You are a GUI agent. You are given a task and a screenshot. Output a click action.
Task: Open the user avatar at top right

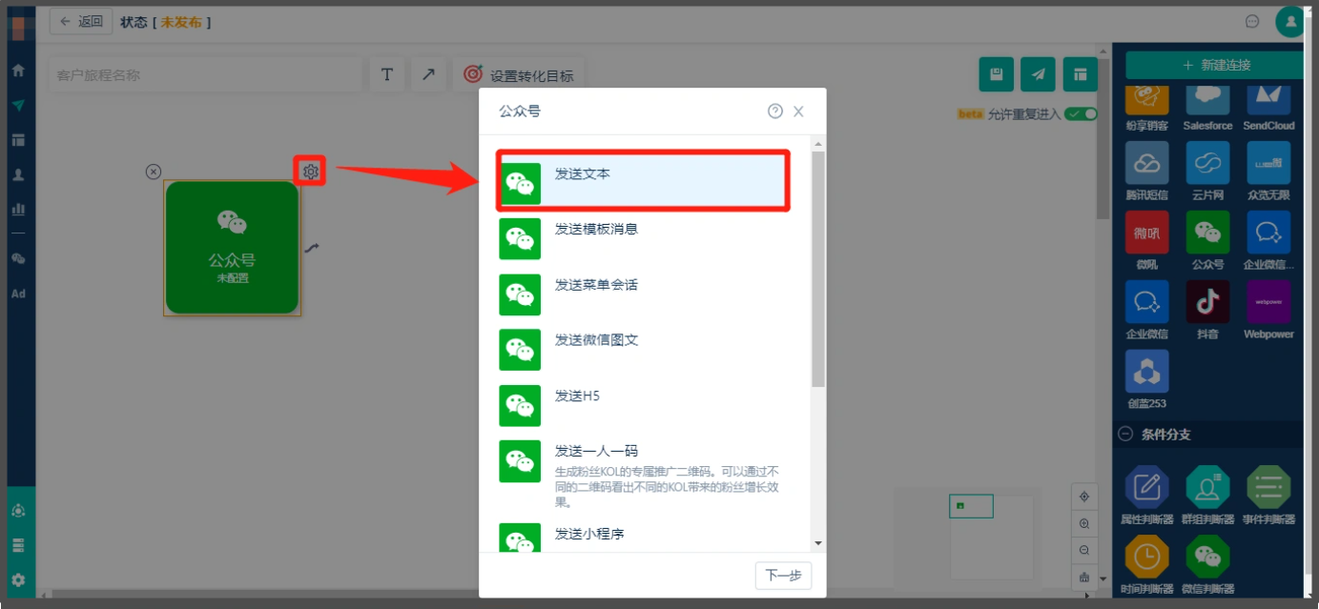[x=1291, y=21]
